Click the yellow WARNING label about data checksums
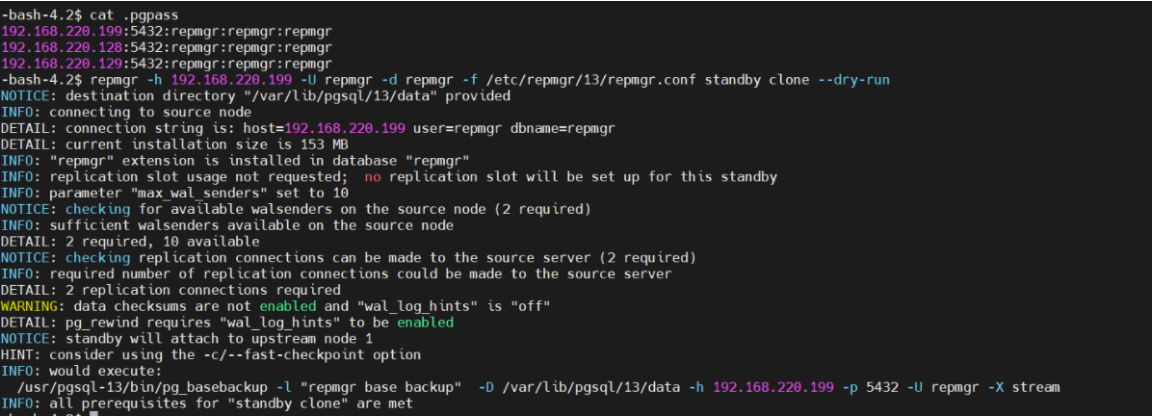Viewport: 1152px width, 416px height. pos(29,306)
